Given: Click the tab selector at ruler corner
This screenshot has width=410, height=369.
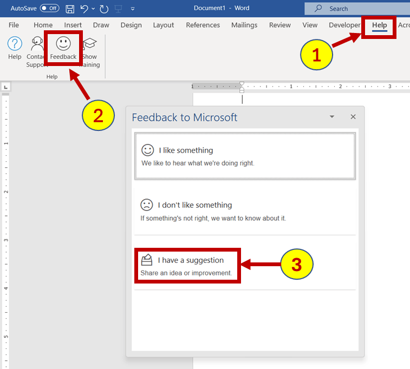Looking at the screenshot, I should coord(6,87).
